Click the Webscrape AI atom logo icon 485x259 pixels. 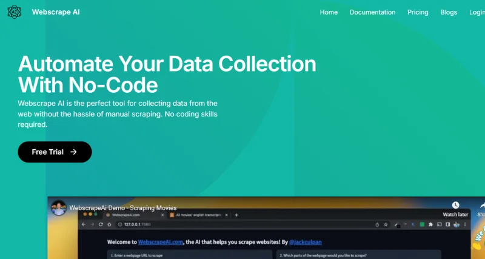pos(14,12)
